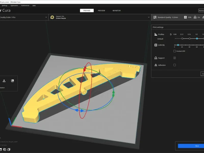Open the Generic PLA material selector

[100, 17]
